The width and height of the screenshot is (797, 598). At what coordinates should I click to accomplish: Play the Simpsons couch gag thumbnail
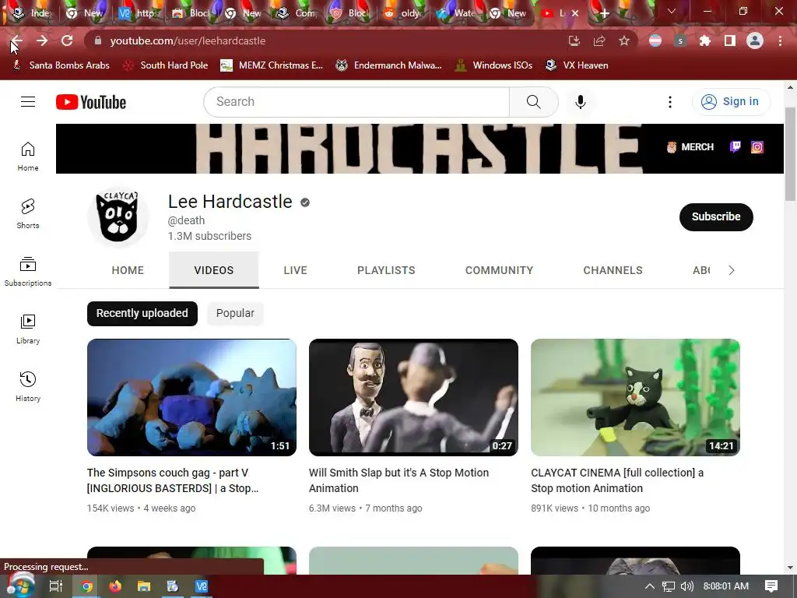pyautogui.click(x=191, y=398)
